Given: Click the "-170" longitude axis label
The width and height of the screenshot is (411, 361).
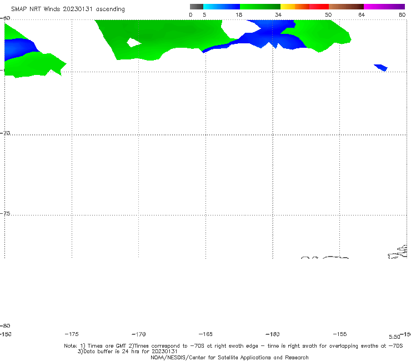Looking at the screenshot, I should (139, 334).
